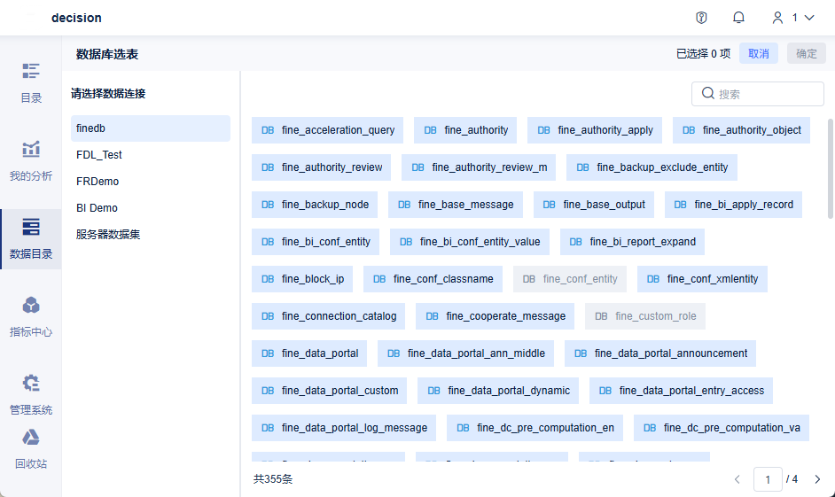Screen dimensions: 835x497
Task: Select the fine_authority table chip
Action: 465,130
